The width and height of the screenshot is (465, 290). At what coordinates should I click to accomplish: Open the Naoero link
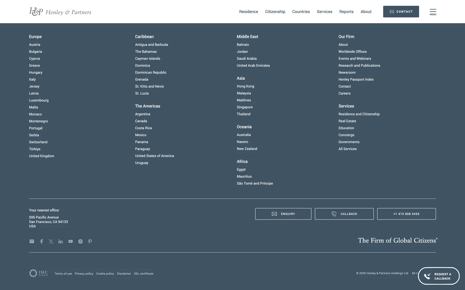pos(242,142)
